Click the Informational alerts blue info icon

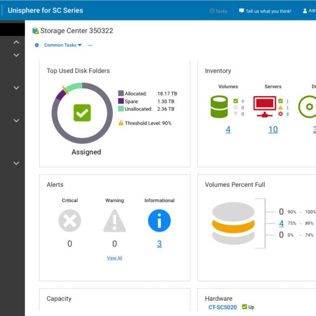tap(159, 220)
